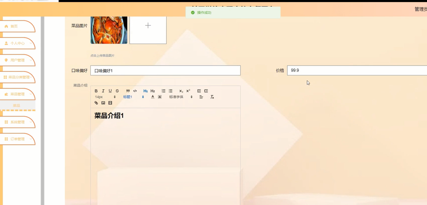
Task: Click the 菜品介绍1 text in the editor
Action: click(109, 116)
